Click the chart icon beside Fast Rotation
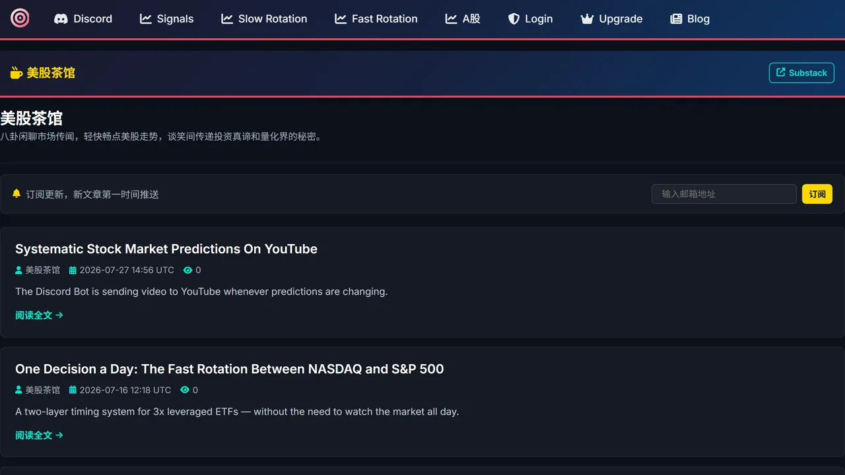845x475 pixels. coord(341,19)
